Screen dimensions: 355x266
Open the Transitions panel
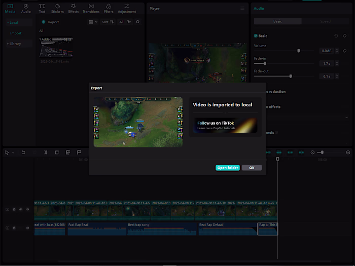pyautogui.click(x=91, y=8)
